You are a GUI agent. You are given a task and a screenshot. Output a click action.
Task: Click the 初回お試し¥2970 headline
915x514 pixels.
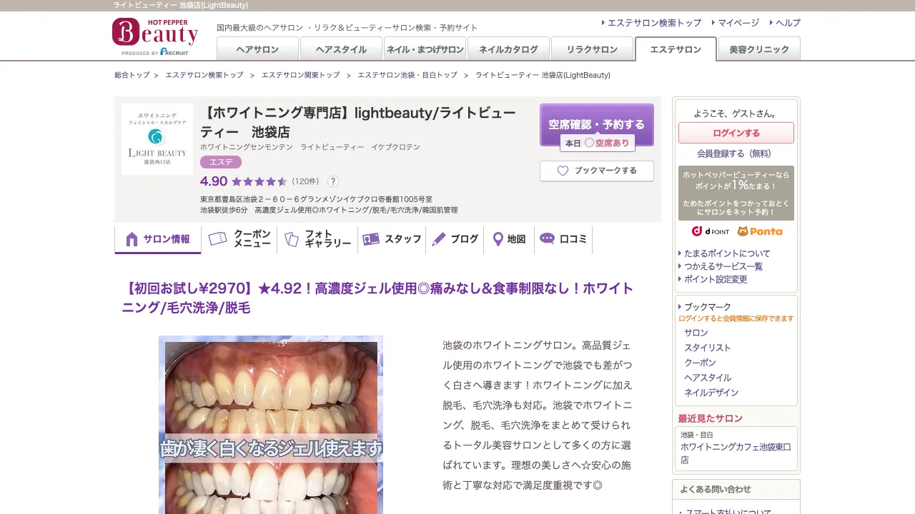[x=377, y=298]
